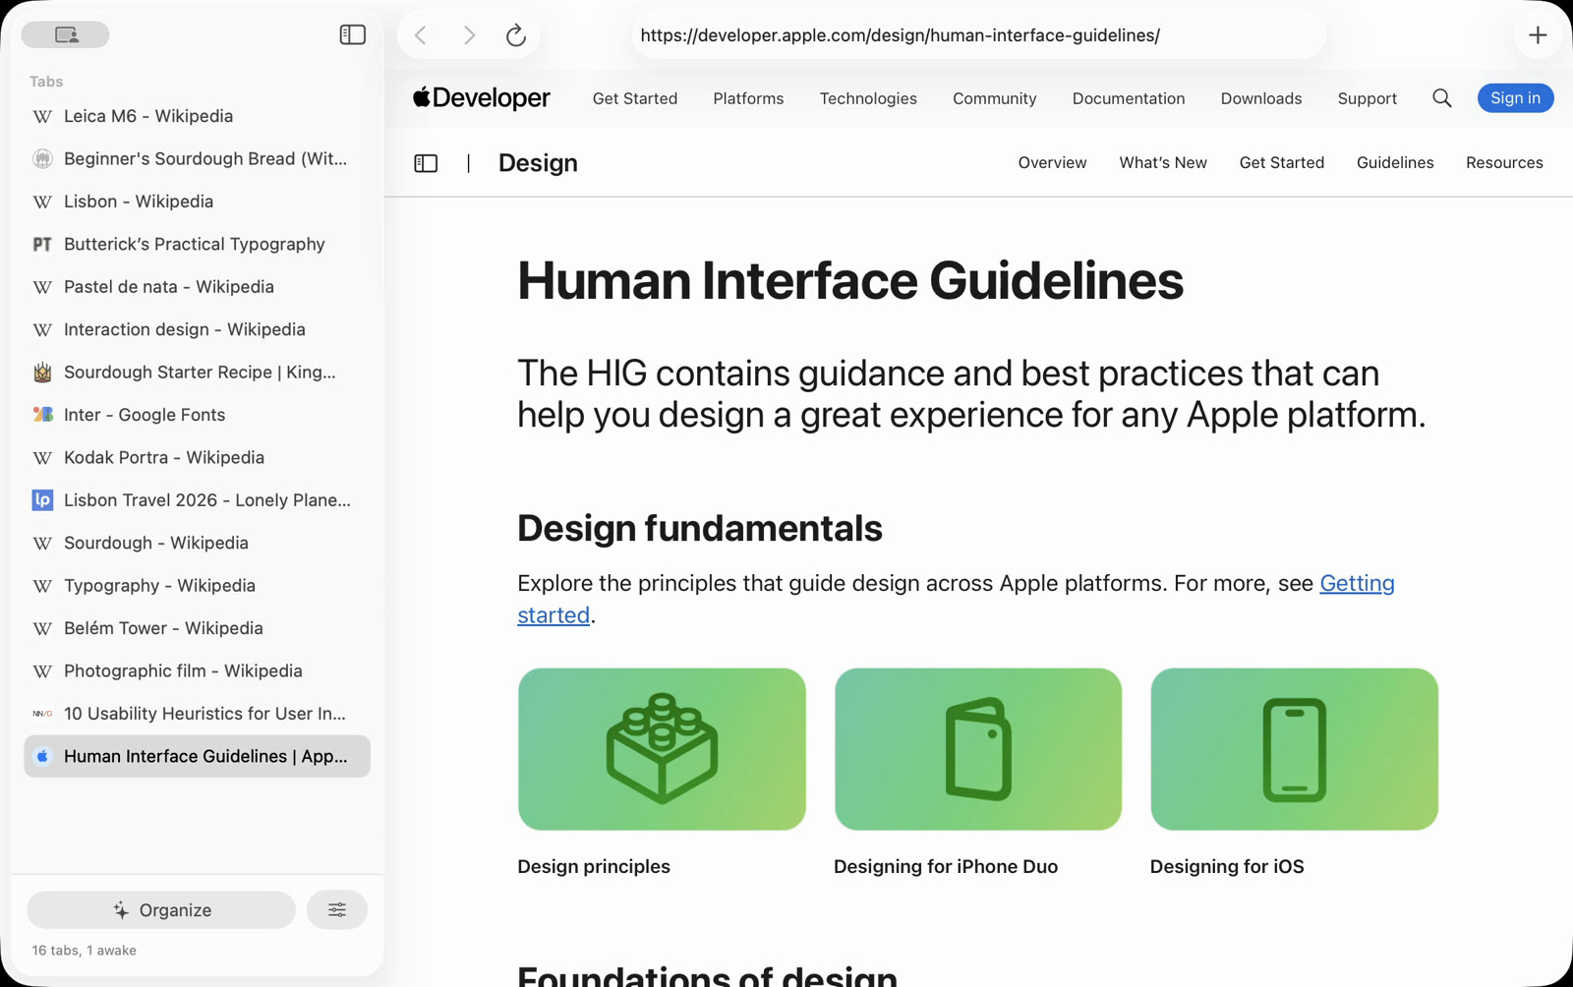
Task: Click the search magnifier on Developer nav
Action: [x=1441, y=98]
